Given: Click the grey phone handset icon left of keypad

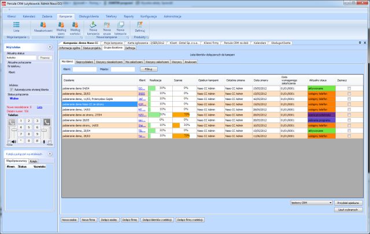Looking at the screenshot, I should tap(12, 122).
